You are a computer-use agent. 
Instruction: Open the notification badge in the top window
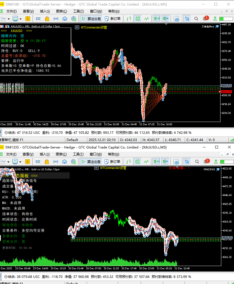pos(206,18)
